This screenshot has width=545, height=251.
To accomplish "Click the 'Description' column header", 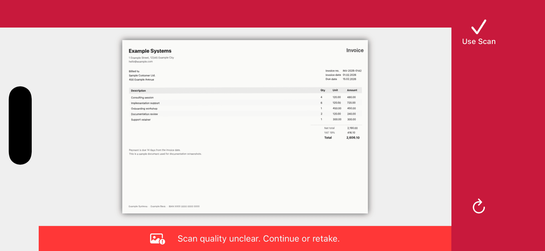I will [138, 91].
